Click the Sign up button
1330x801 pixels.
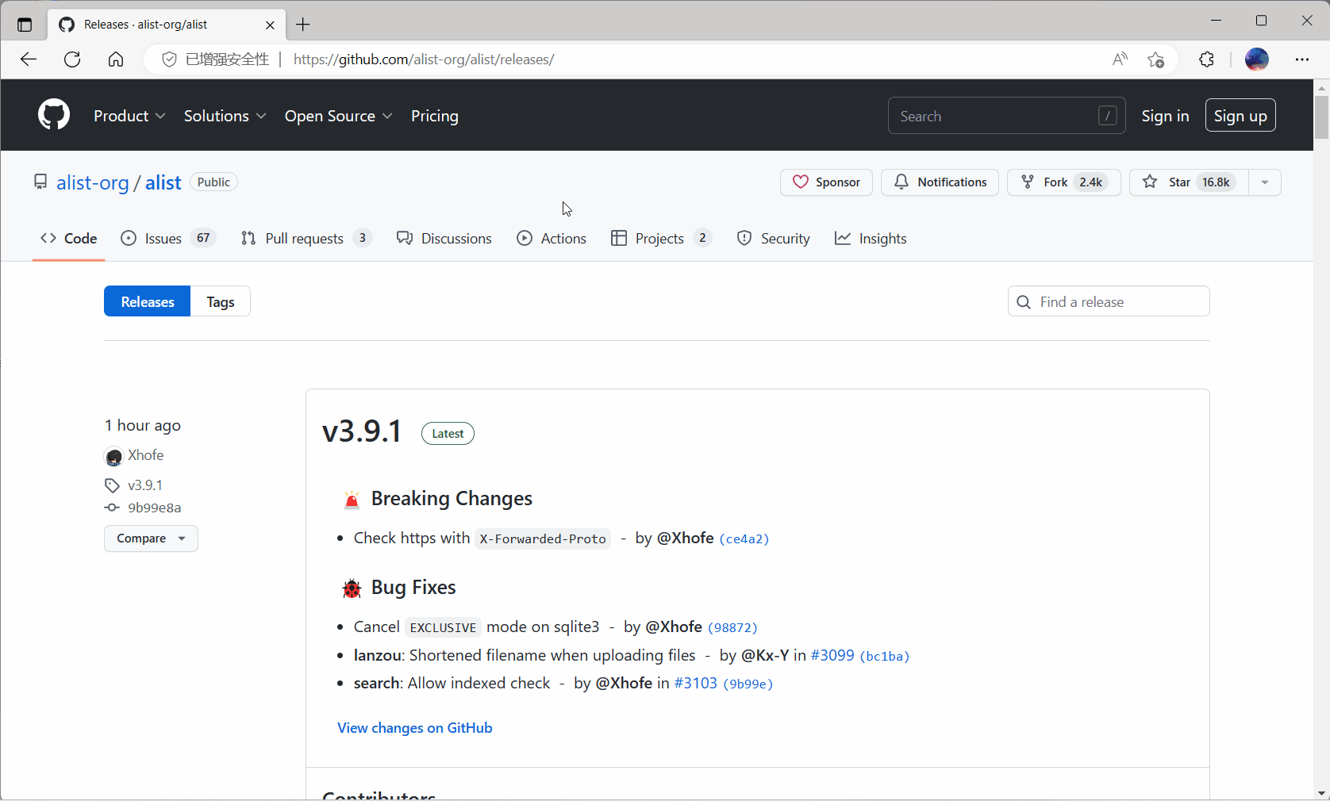click(1240, 116)
